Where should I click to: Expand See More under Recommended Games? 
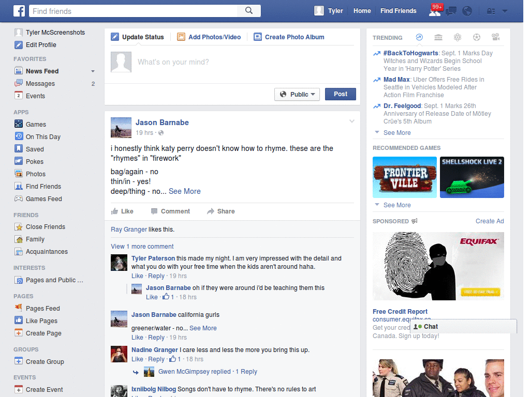click(397, 205)
